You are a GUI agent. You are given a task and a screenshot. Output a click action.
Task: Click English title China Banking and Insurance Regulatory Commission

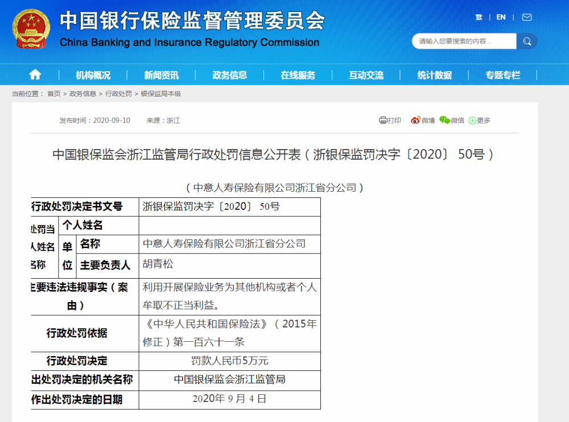[189, 43]
